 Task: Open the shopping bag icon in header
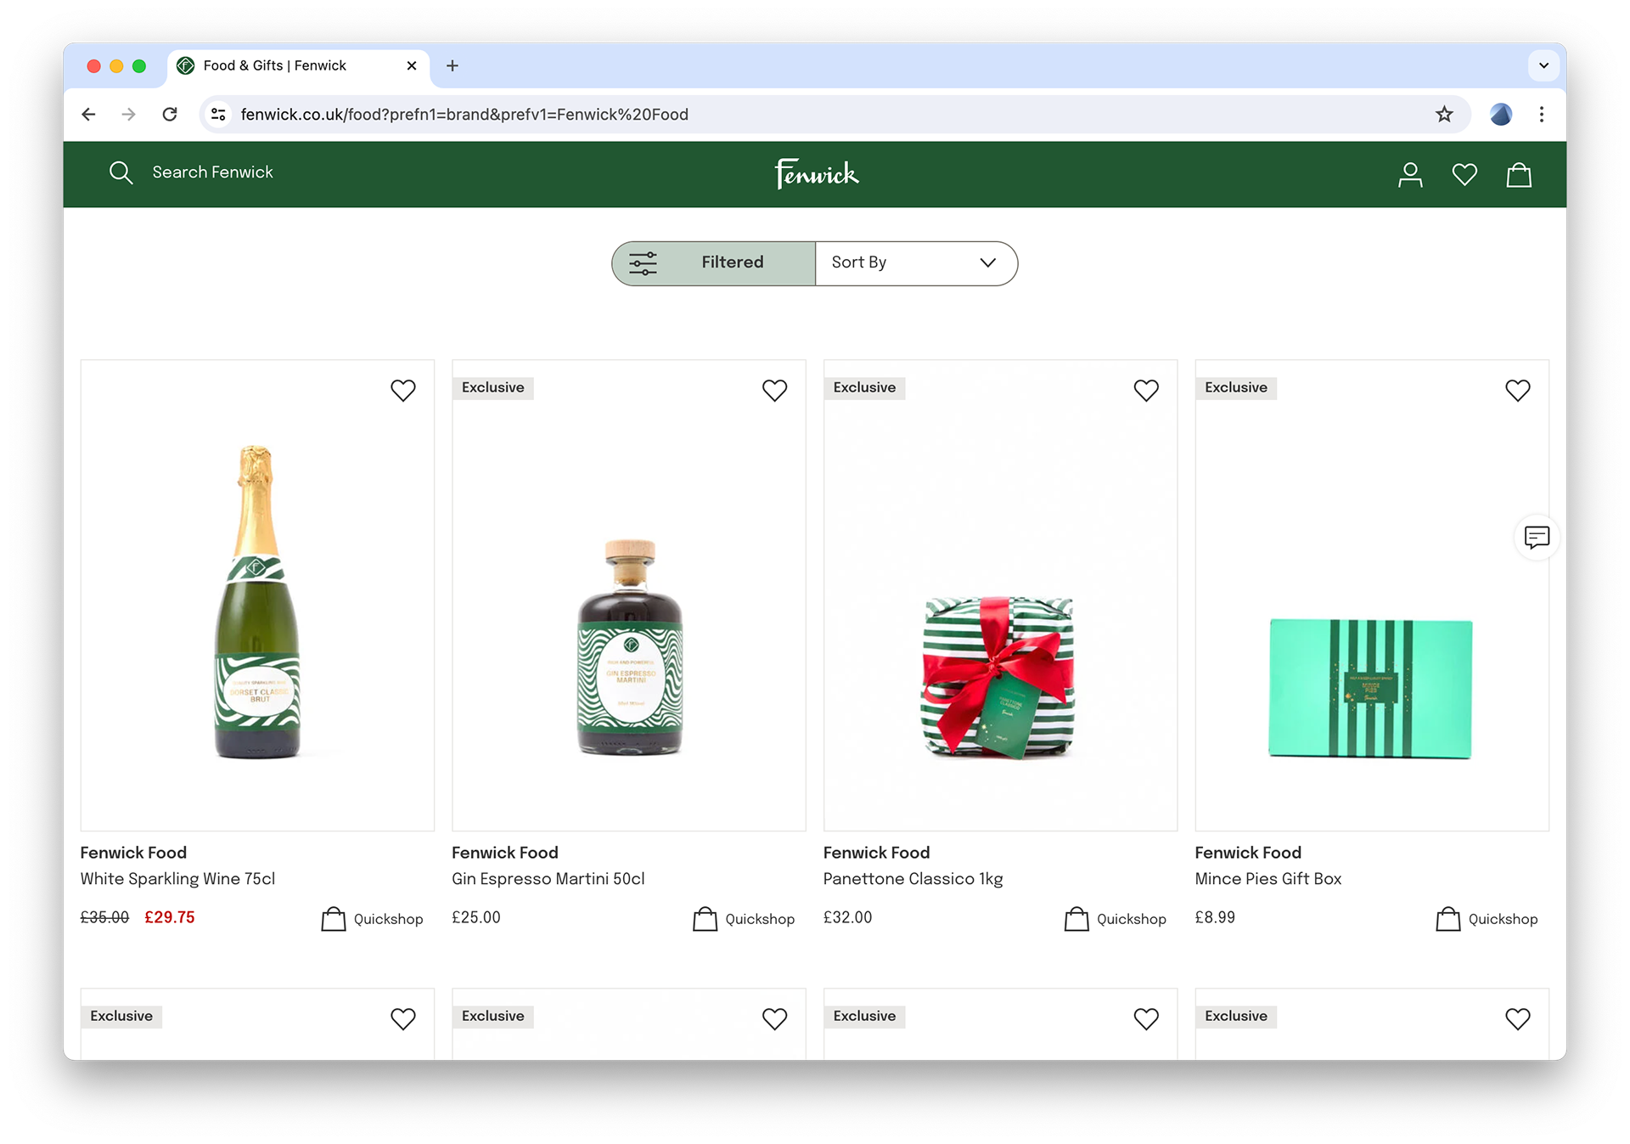pos(1518,175)
